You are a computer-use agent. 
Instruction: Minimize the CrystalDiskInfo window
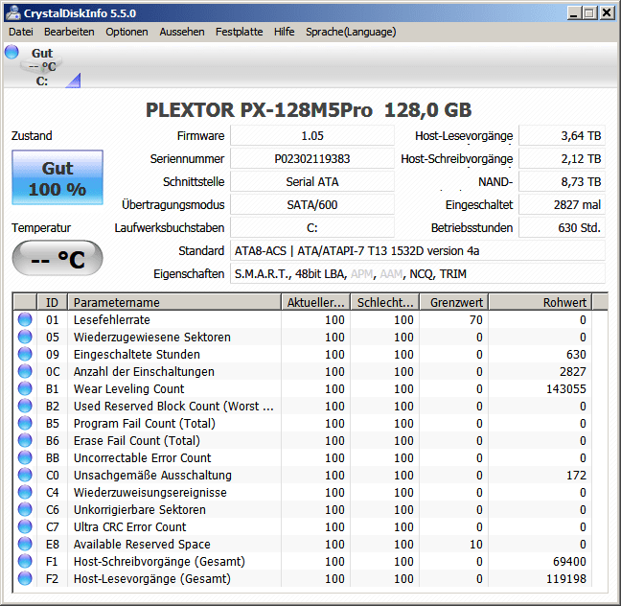point(574,12)
